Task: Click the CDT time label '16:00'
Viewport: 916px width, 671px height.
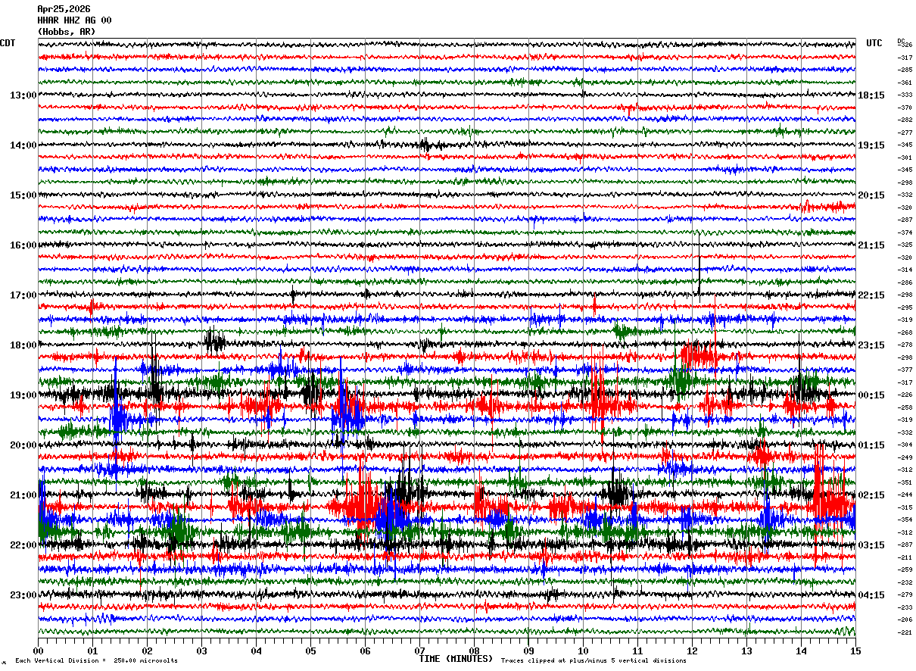Action: 23,245
